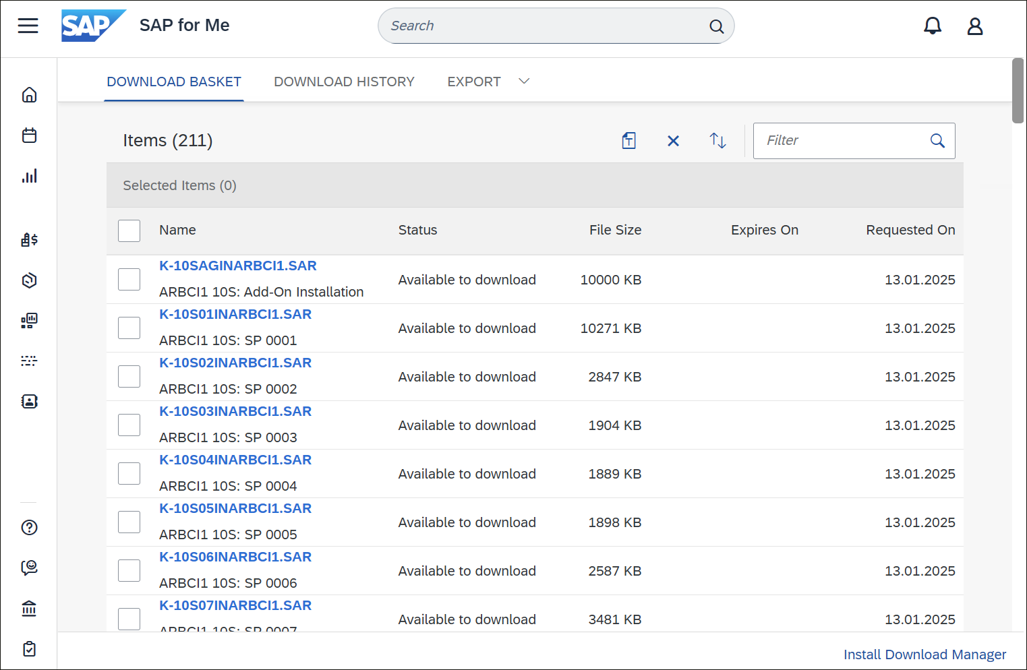
Task: Open the bar chart reporting sidebar icon
Action: coord(29,176)
